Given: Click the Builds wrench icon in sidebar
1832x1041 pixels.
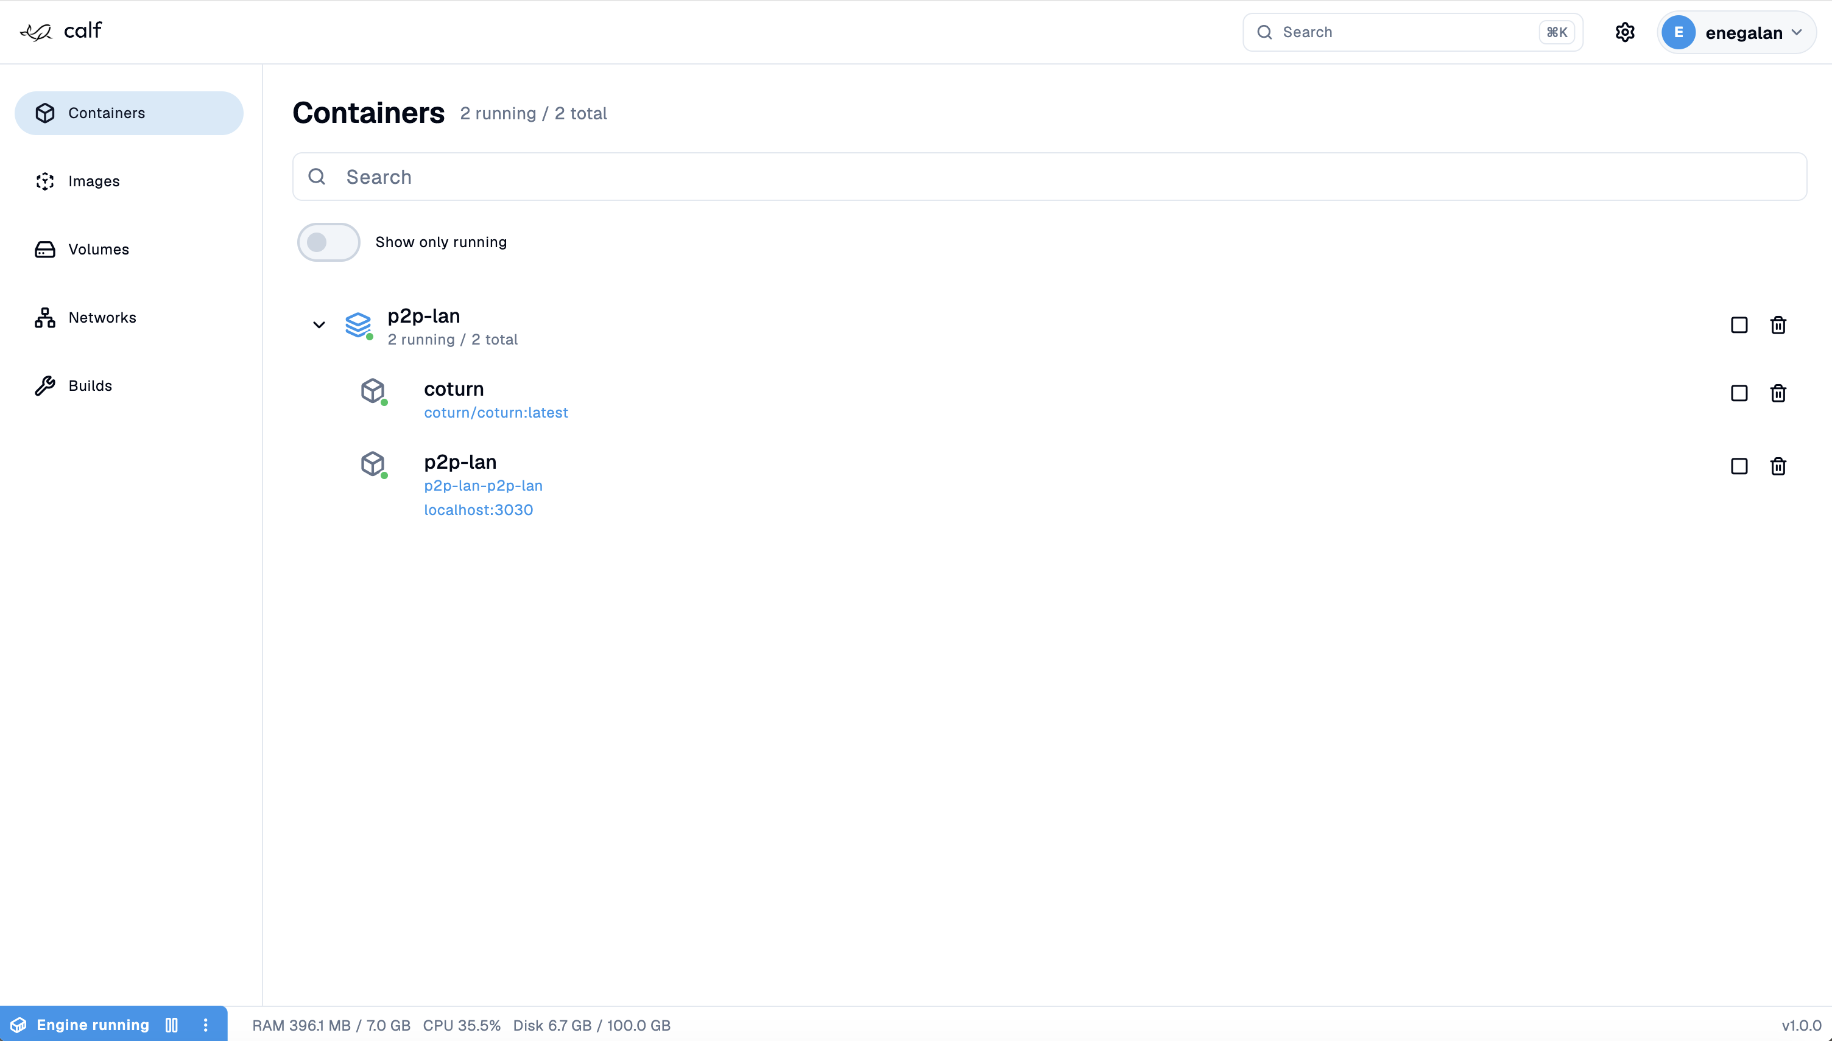Looking at the screenshot, I should coord(45,385).
